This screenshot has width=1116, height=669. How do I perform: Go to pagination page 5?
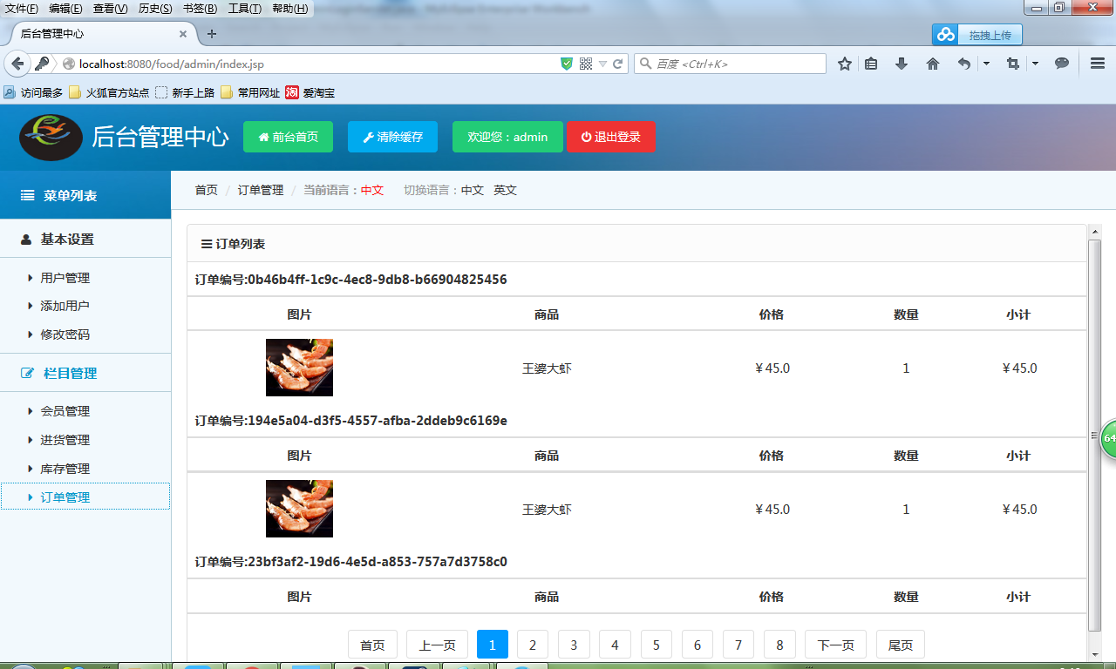656,645
